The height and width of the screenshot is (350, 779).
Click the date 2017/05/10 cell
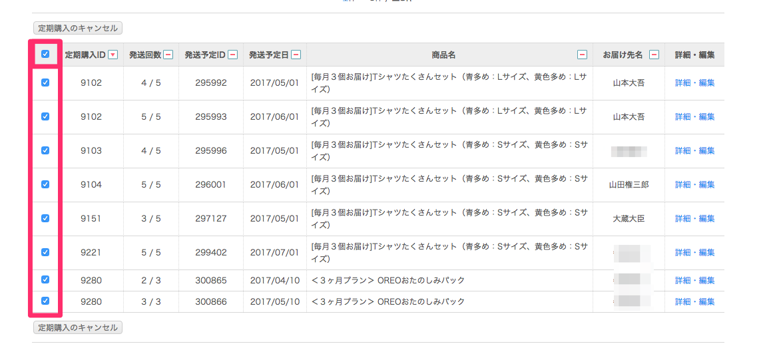tap(275, 301)
